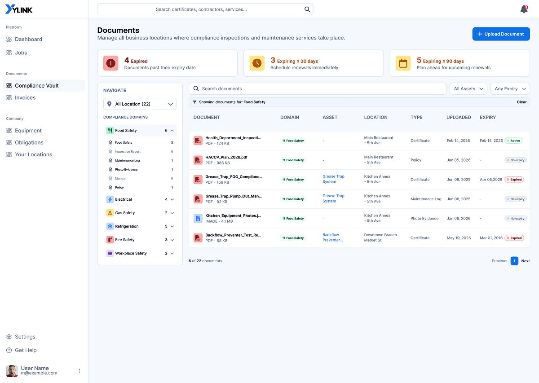Click the calendar icon for expiring 90 days

[x=403, y=63]
